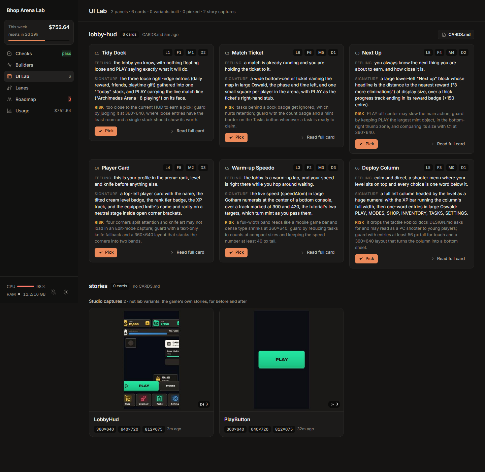
Task: Toggle the muted notifications bell icon
Action: (54, 292)
